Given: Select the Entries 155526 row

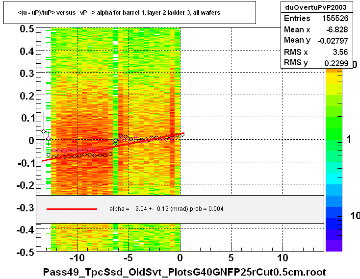Looking at the screenshot, I should pos(316,18).
